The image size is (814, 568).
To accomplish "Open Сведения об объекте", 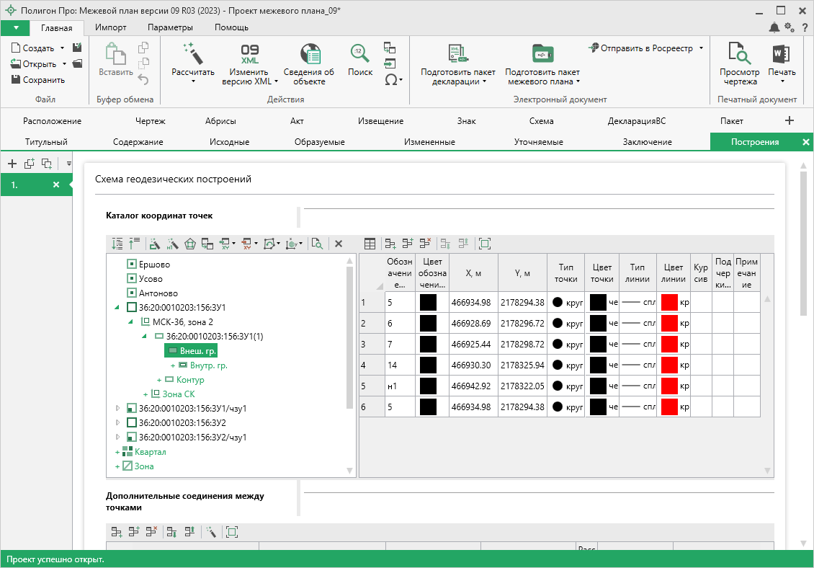I will (x=309, y=55).
